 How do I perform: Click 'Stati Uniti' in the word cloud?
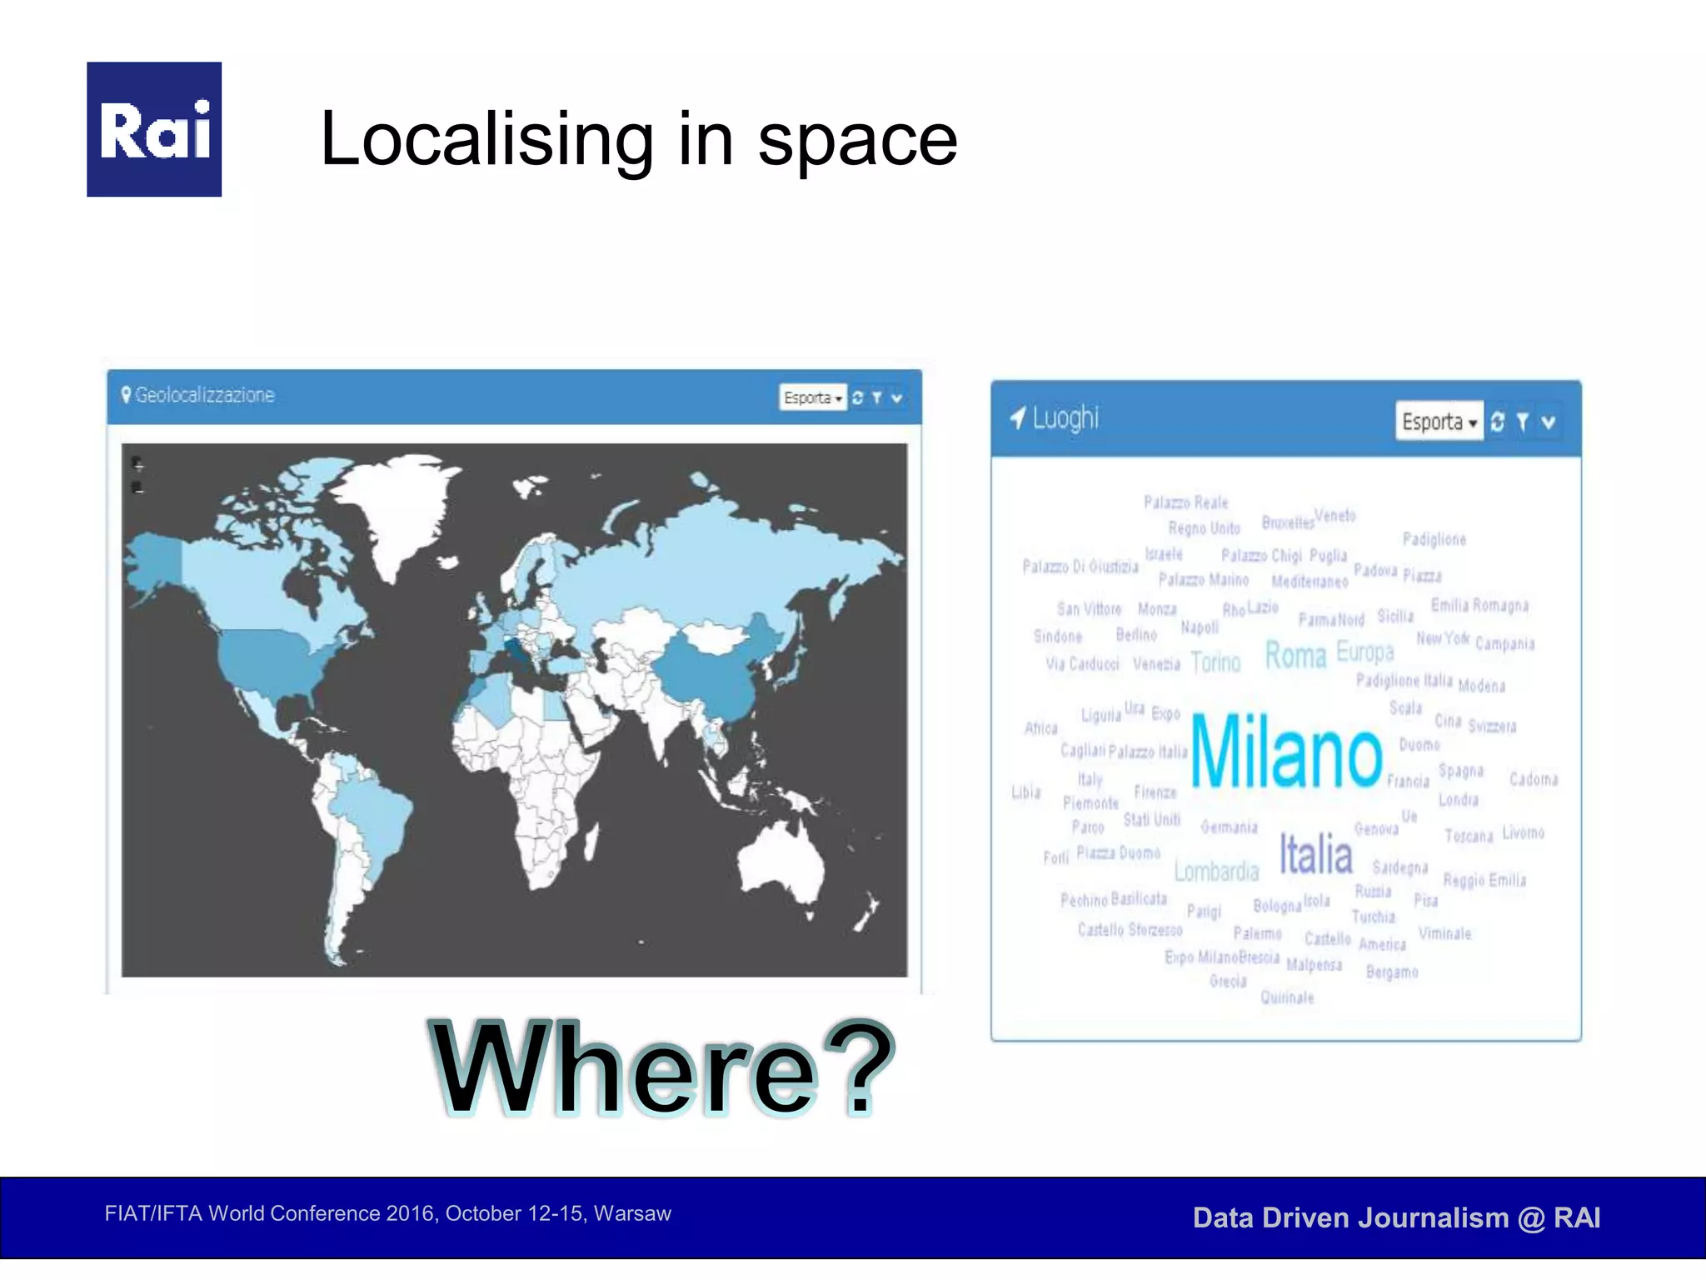pyautogui.click(x=1152, y=819)
